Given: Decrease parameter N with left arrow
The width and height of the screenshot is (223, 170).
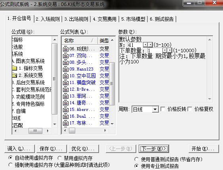Looking at the screenshot, I should point(145,45).
